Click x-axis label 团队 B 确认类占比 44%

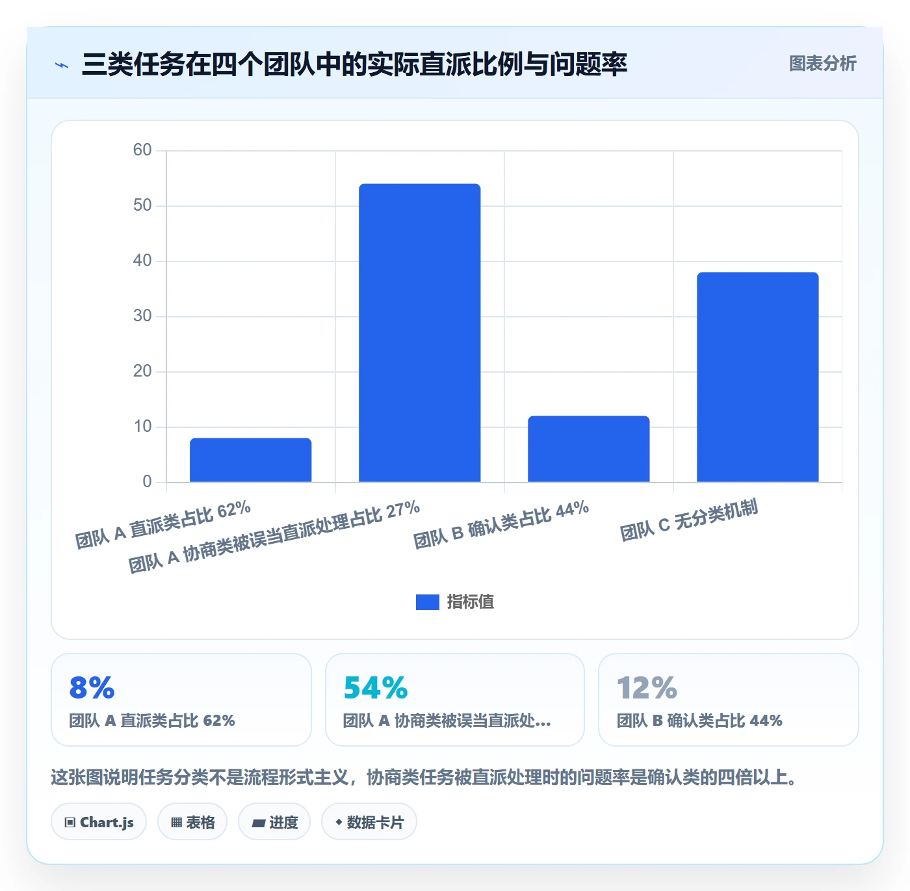[501, 525]
